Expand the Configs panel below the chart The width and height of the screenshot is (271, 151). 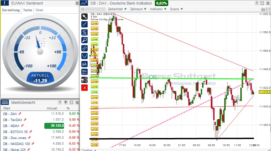tap(89, 150)
